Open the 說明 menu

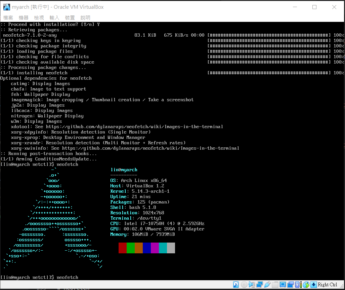[85, 17]
